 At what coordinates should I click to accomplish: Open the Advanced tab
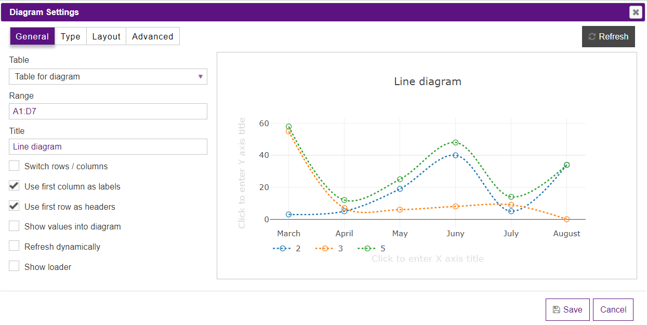click(x=152, y=36)
